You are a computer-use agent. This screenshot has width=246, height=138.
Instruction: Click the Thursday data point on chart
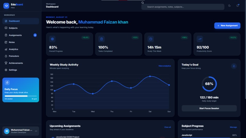coord(112,81)
